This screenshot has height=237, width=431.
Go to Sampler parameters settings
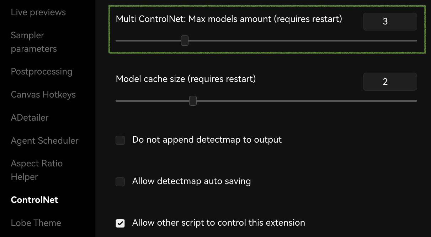(34, 42)
